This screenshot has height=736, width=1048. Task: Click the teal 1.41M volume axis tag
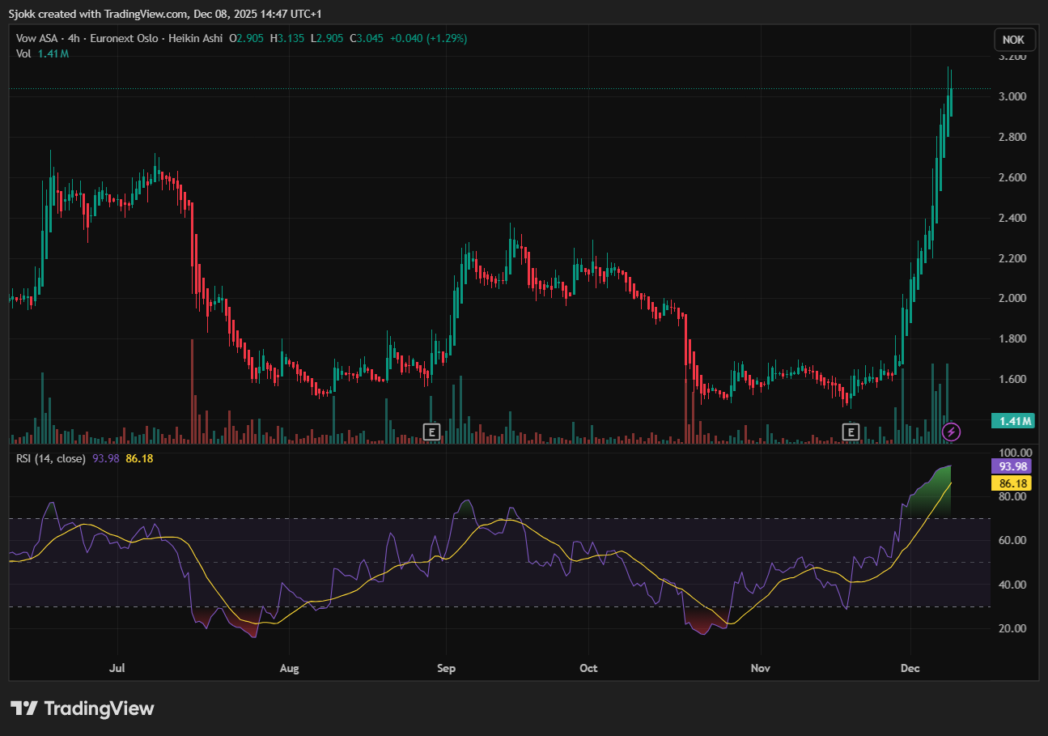coord(1012,421)
